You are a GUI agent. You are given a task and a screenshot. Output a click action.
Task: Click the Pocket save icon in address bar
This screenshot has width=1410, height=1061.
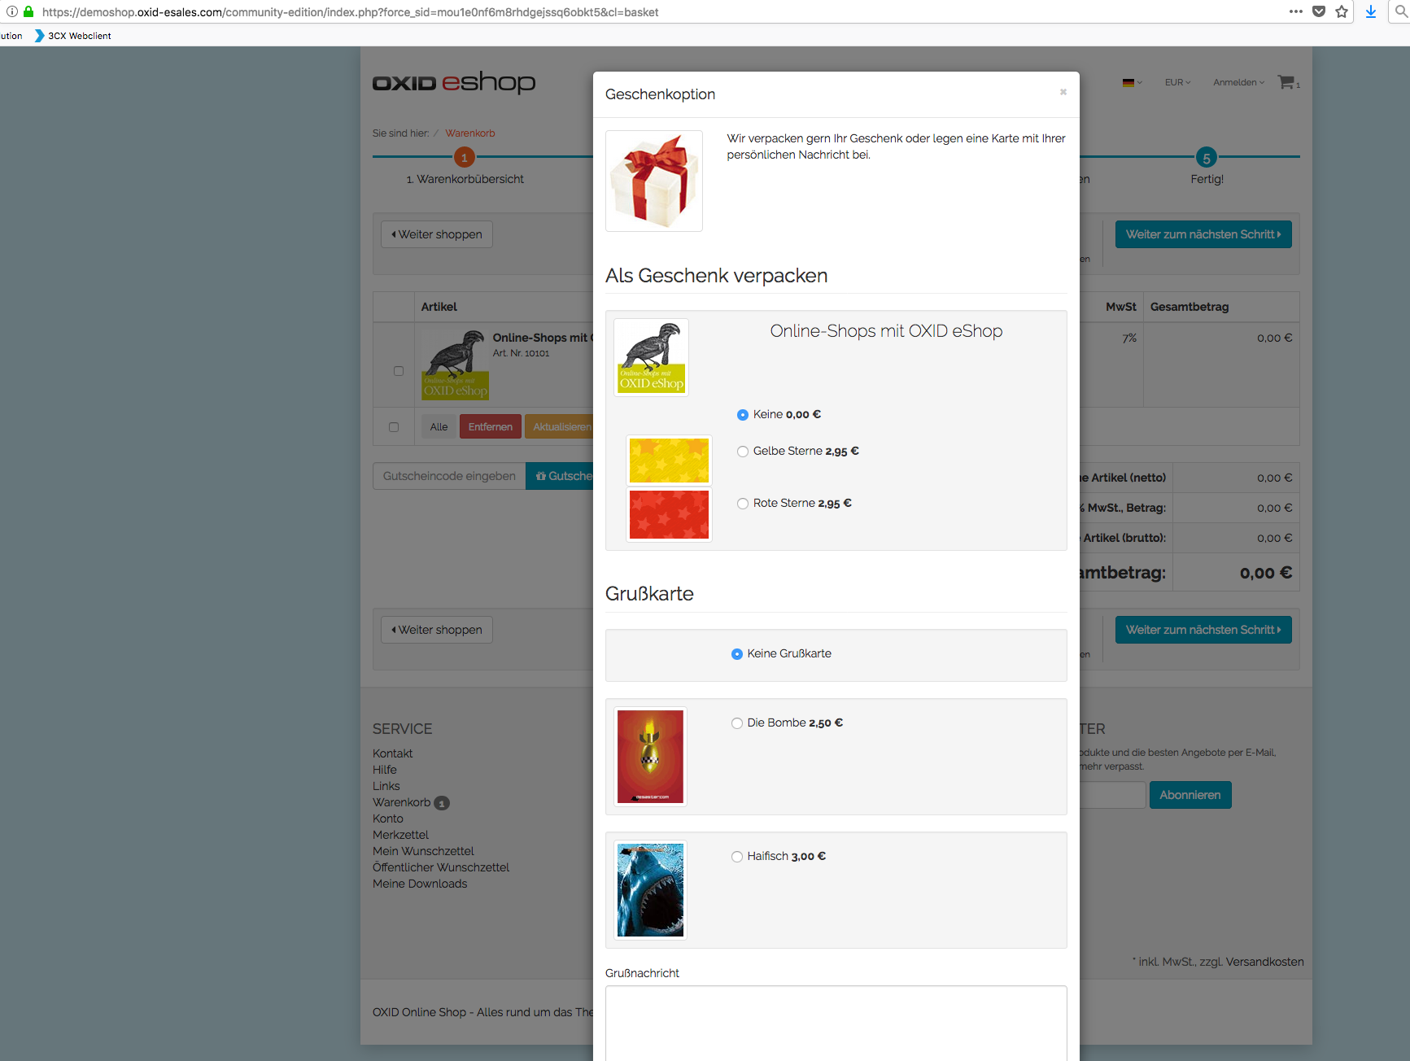tap(1319, 11)
